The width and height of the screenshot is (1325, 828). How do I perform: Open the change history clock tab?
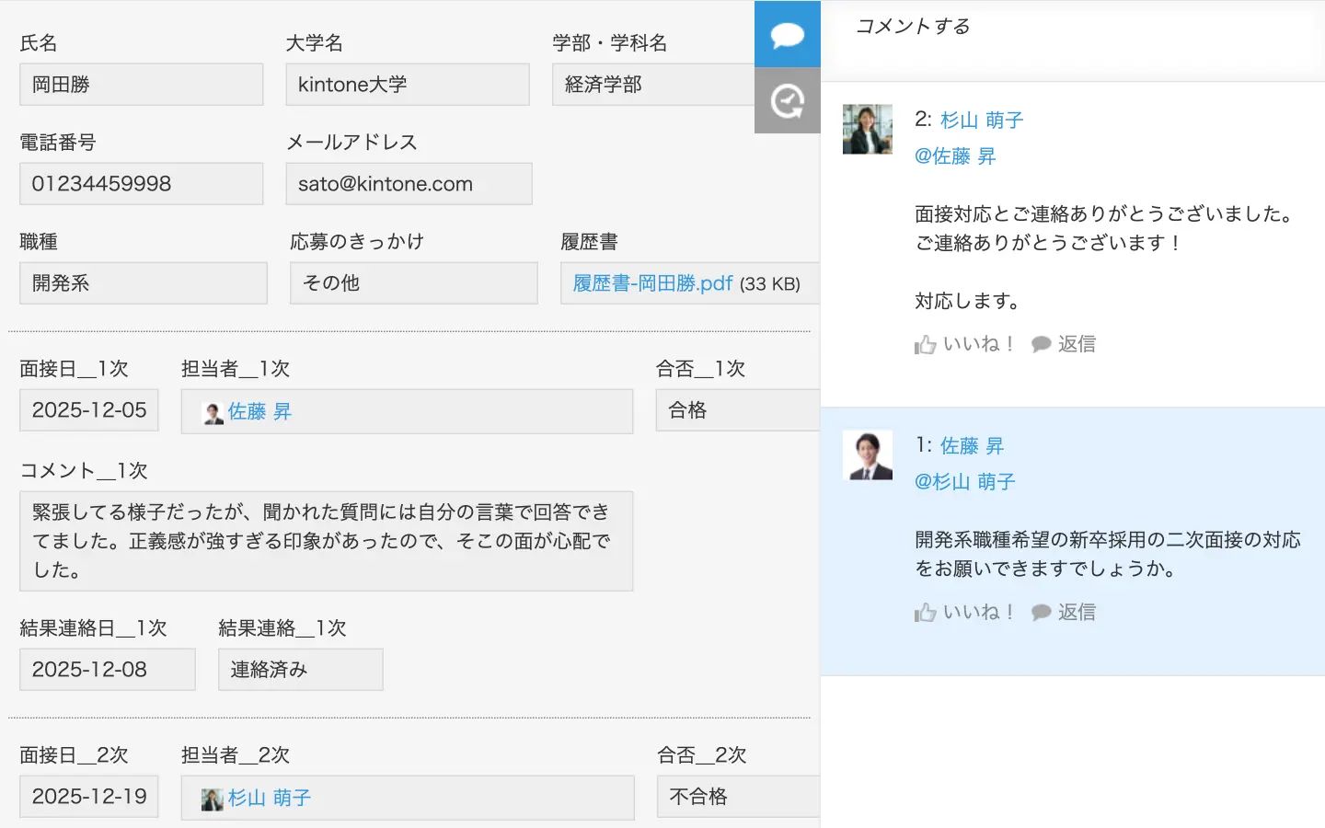(787, 101)
